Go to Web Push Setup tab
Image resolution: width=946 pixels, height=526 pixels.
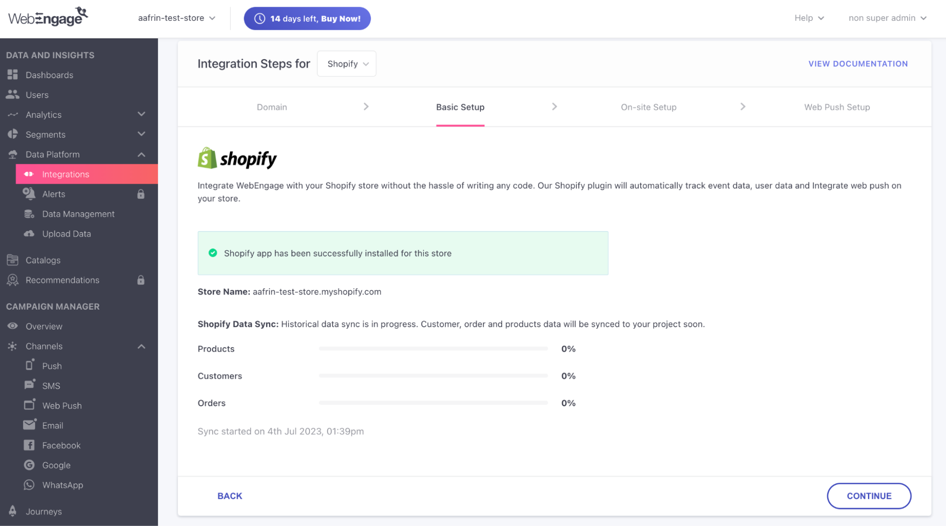837,107
